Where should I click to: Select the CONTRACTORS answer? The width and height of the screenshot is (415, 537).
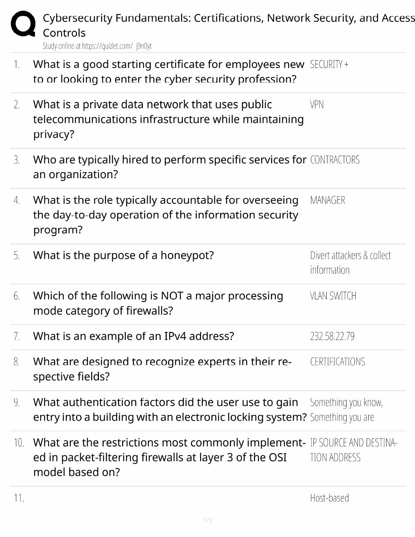click(x=335, y=160)
